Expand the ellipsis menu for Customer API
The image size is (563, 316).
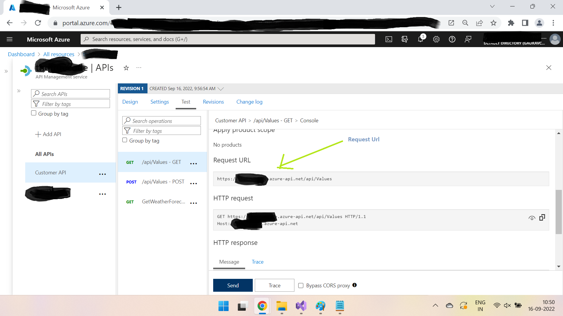click(x=102, y=174)
